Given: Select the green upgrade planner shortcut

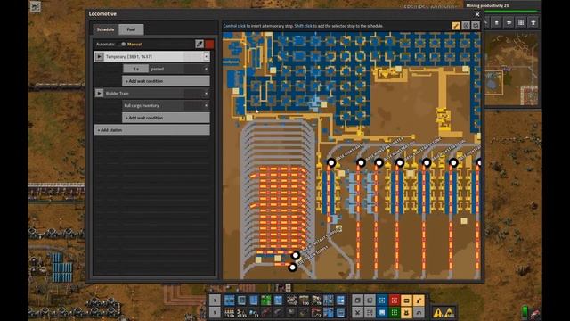Looking at the screenshot, I should point(394,312).
